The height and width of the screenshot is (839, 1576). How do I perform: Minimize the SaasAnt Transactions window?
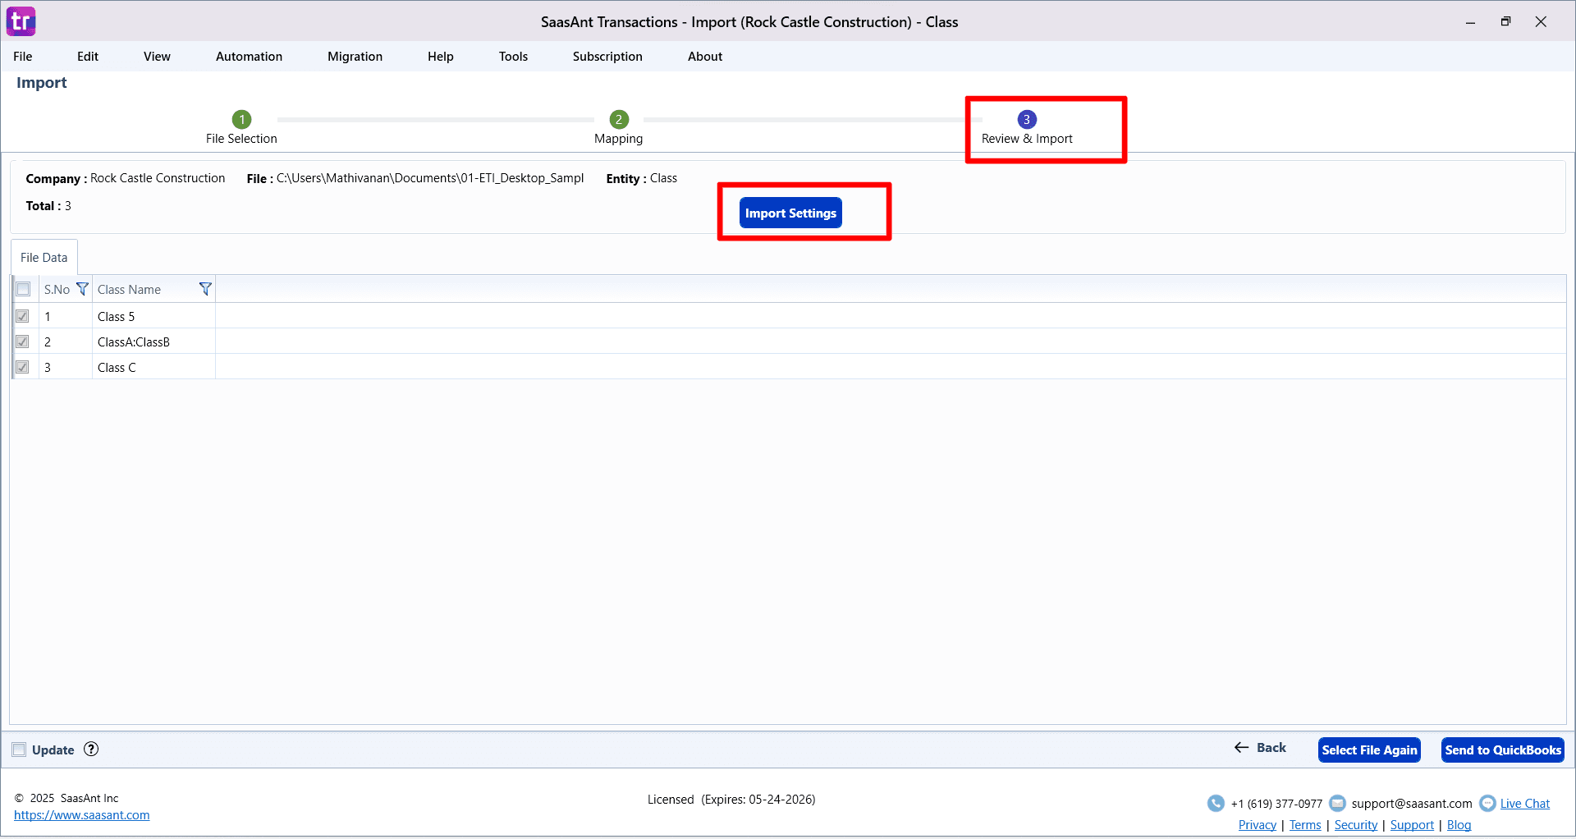[1471, 22]
